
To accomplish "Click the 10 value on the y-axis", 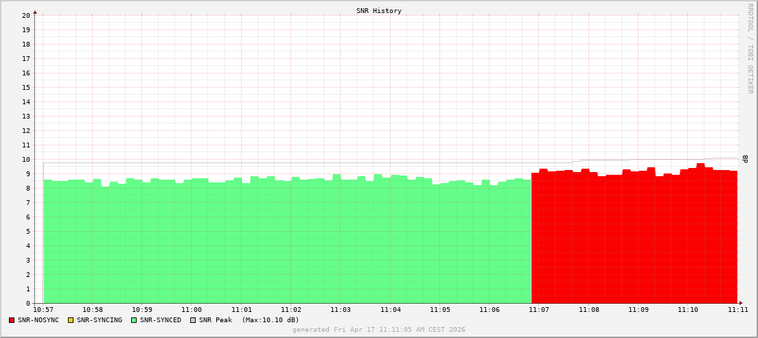I will click(x=25, y=159).
